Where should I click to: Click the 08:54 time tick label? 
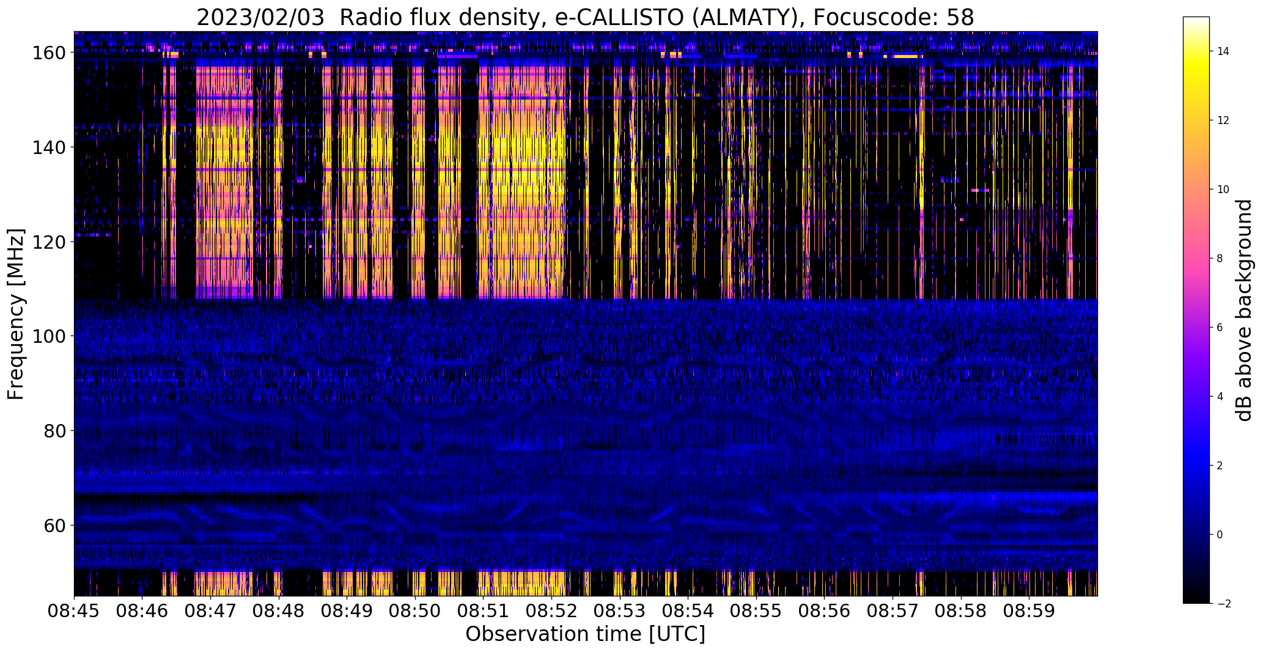click(x=688, y=611)
